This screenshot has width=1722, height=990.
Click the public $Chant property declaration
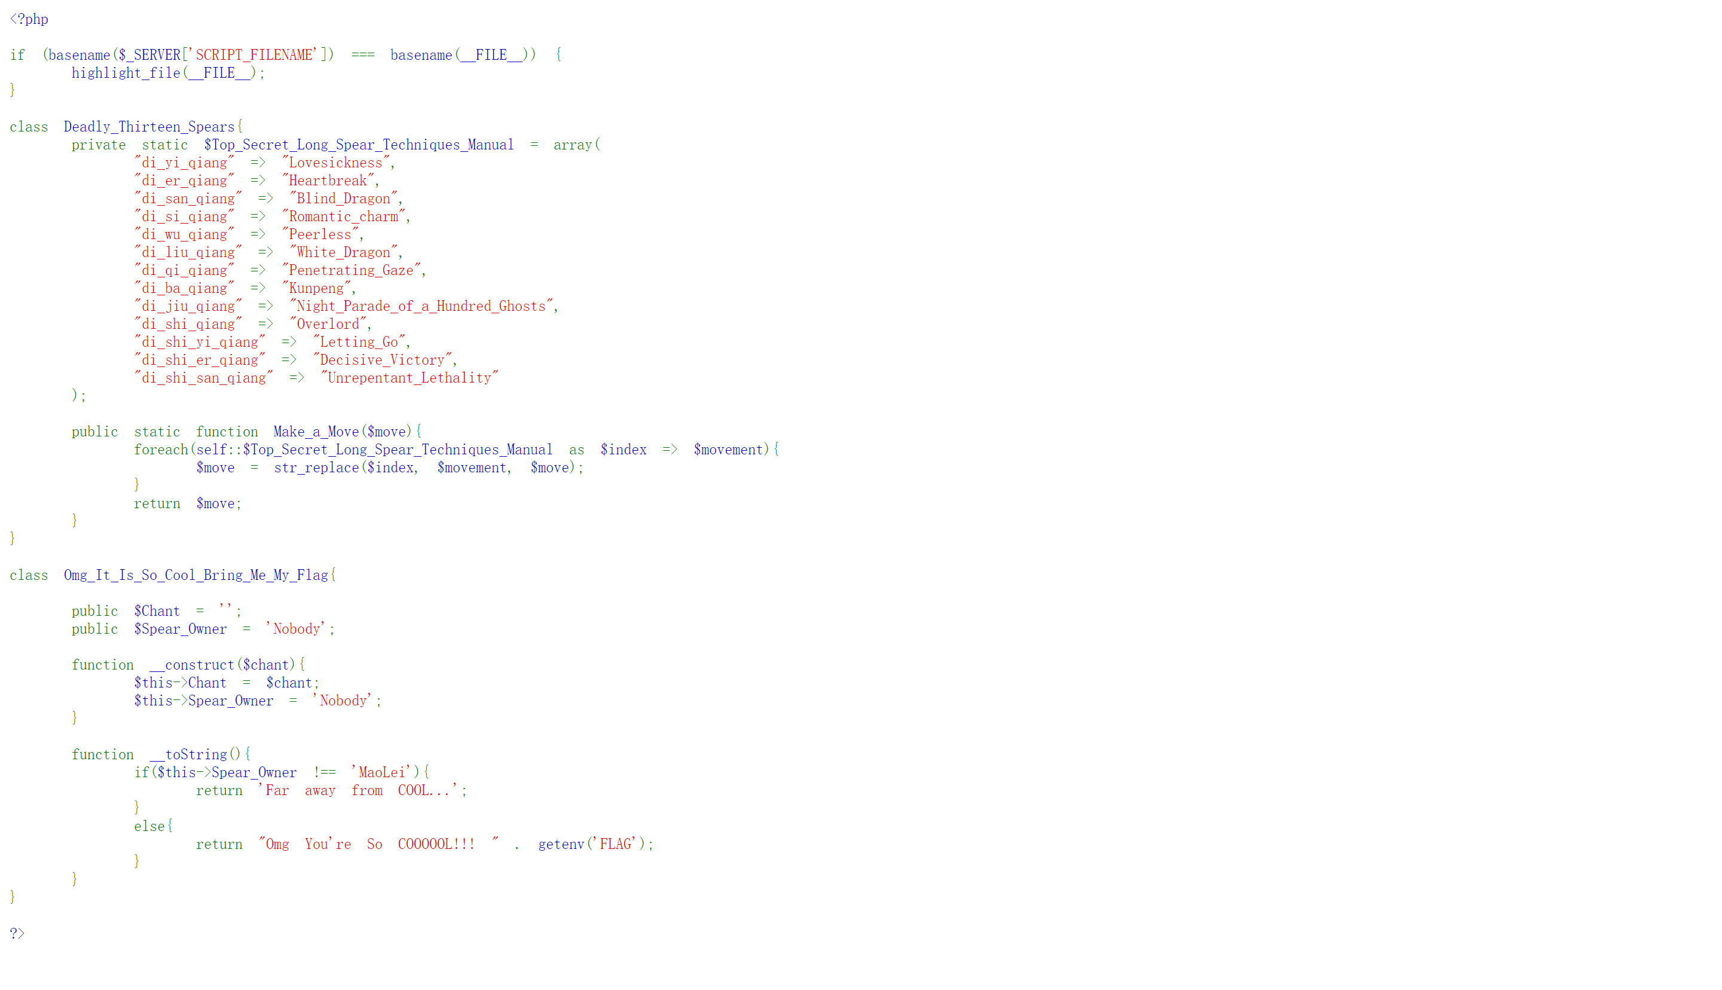point(157,611)
